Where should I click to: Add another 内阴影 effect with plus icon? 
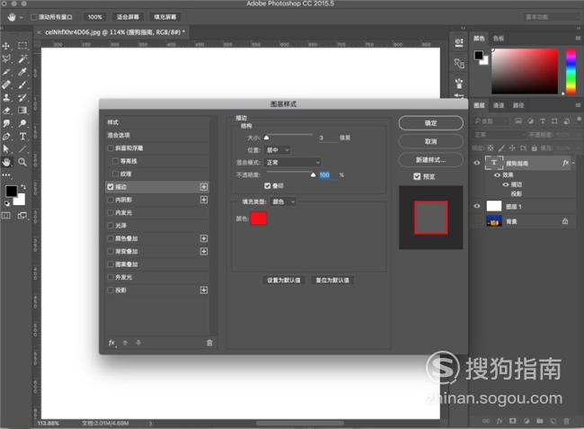coord(204,200)
